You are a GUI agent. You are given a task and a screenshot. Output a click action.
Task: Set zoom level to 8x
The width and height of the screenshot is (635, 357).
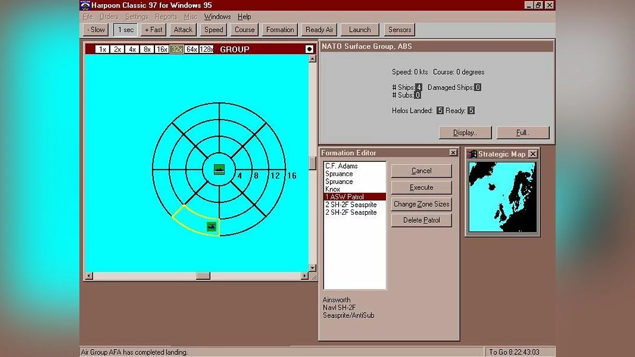point(147,49)
